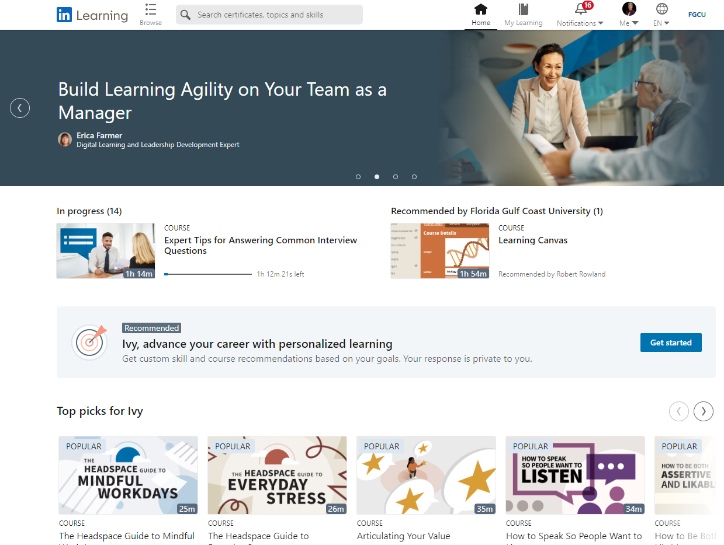Image resolution: width=724 pixels, height=545 pixels.
Task: Select the fourth carousel slide dot
Action: 414,177
